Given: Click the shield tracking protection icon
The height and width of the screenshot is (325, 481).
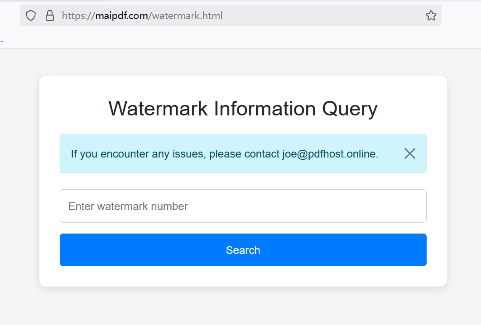Looking at the screenshot, I should (x=30, y=15).
